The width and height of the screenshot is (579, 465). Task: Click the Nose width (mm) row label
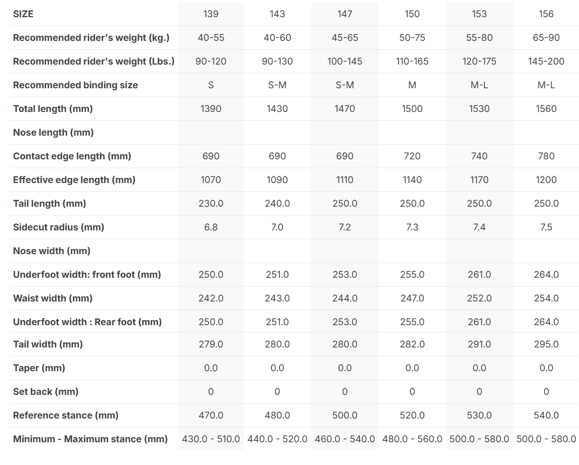52,251
